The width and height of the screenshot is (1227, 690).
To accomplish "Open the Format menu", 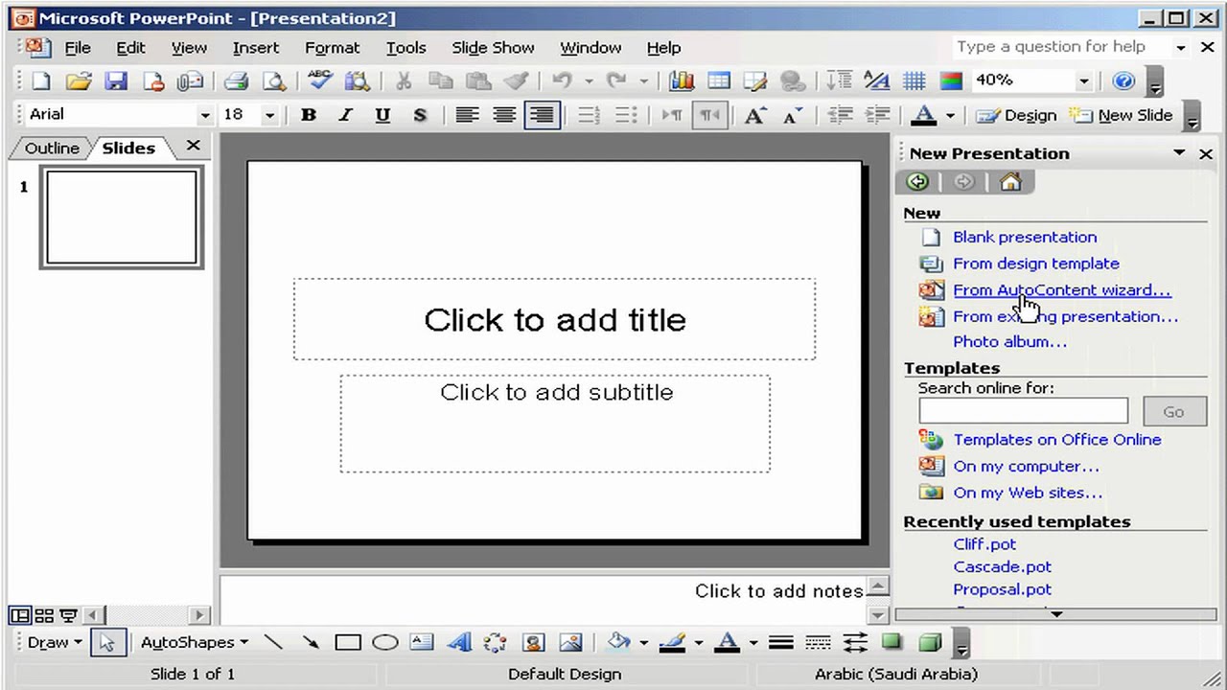I will point(332,48).
